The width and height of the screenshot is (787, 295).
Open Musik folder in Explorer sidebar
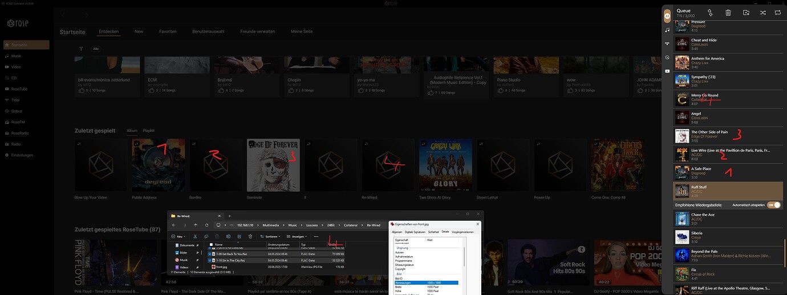pos(182,260)
